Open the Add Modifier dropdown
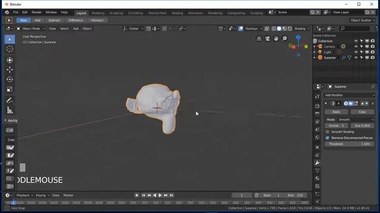Screen dimensions: 380x213 coord(350,95)
